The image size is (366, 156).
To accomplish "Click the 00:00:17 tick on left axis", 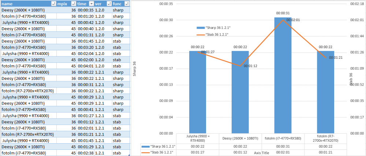I will [x=166, y=69].
